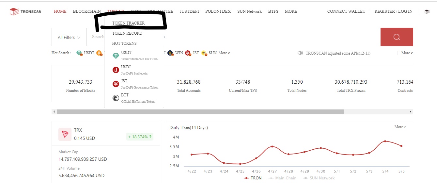The height and width of the screenshot is (183, 437).
Task: Toggle the TRON series in the chart legend
Action: point(253,178)
